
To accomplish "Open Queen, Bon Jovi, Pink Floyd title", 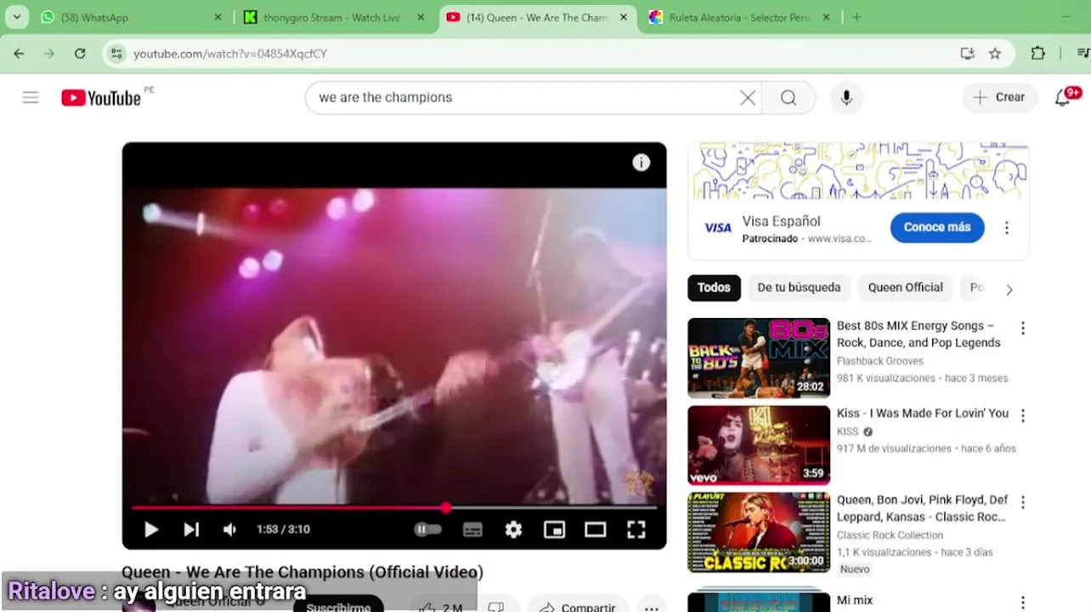I will coord(923,508).
